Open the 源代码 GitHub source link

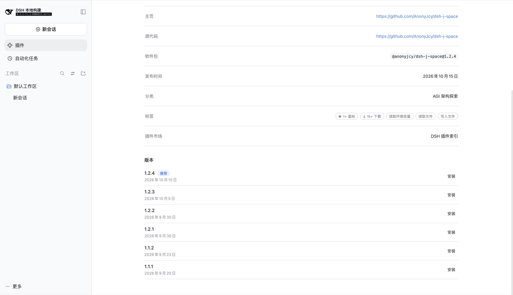click(417, 36)
